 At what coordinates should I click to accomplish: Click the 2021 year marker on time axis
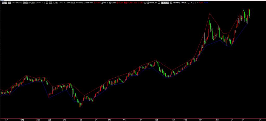click(x=217, y=120)
